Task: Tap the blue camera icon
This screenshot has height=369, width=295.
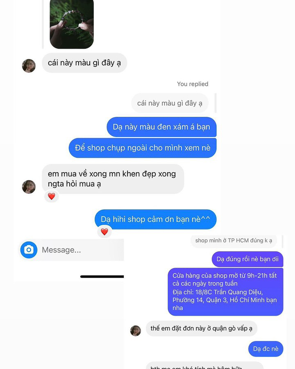Action: pyautogui.click(x=29, y=250)
